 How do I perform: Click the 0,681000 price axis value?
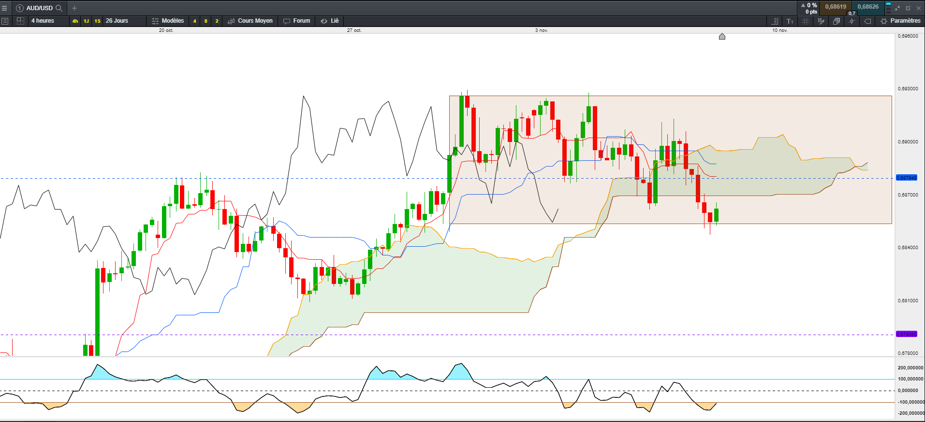point(908,301)
